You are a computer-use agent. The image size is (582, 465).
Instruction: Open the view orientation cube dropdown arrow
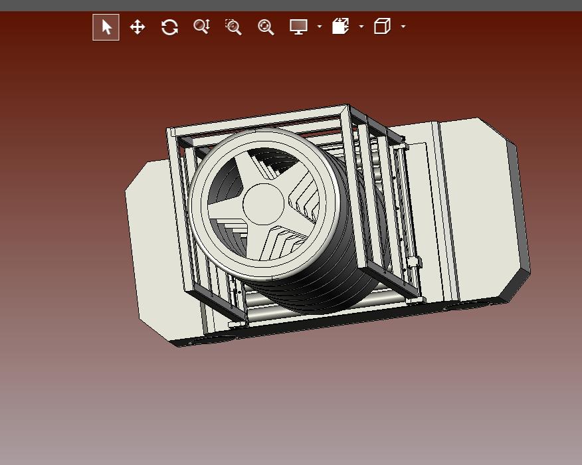403,27
